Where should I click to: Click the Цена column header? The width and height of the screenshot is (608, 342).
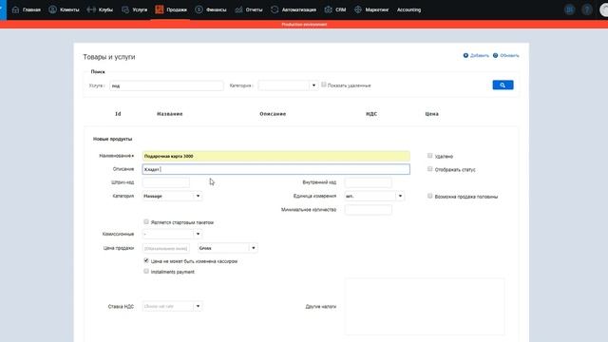(431, 114)
